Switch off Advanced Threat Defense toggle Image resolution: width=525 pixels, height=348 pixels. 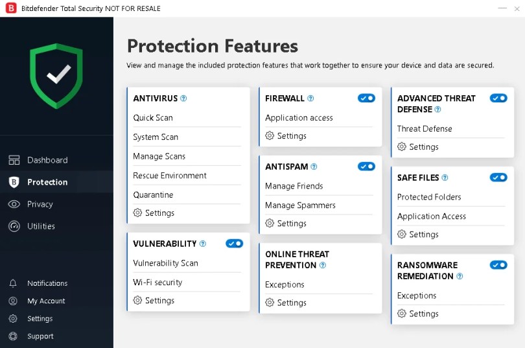pyautogui.click(x=498, y=98)
